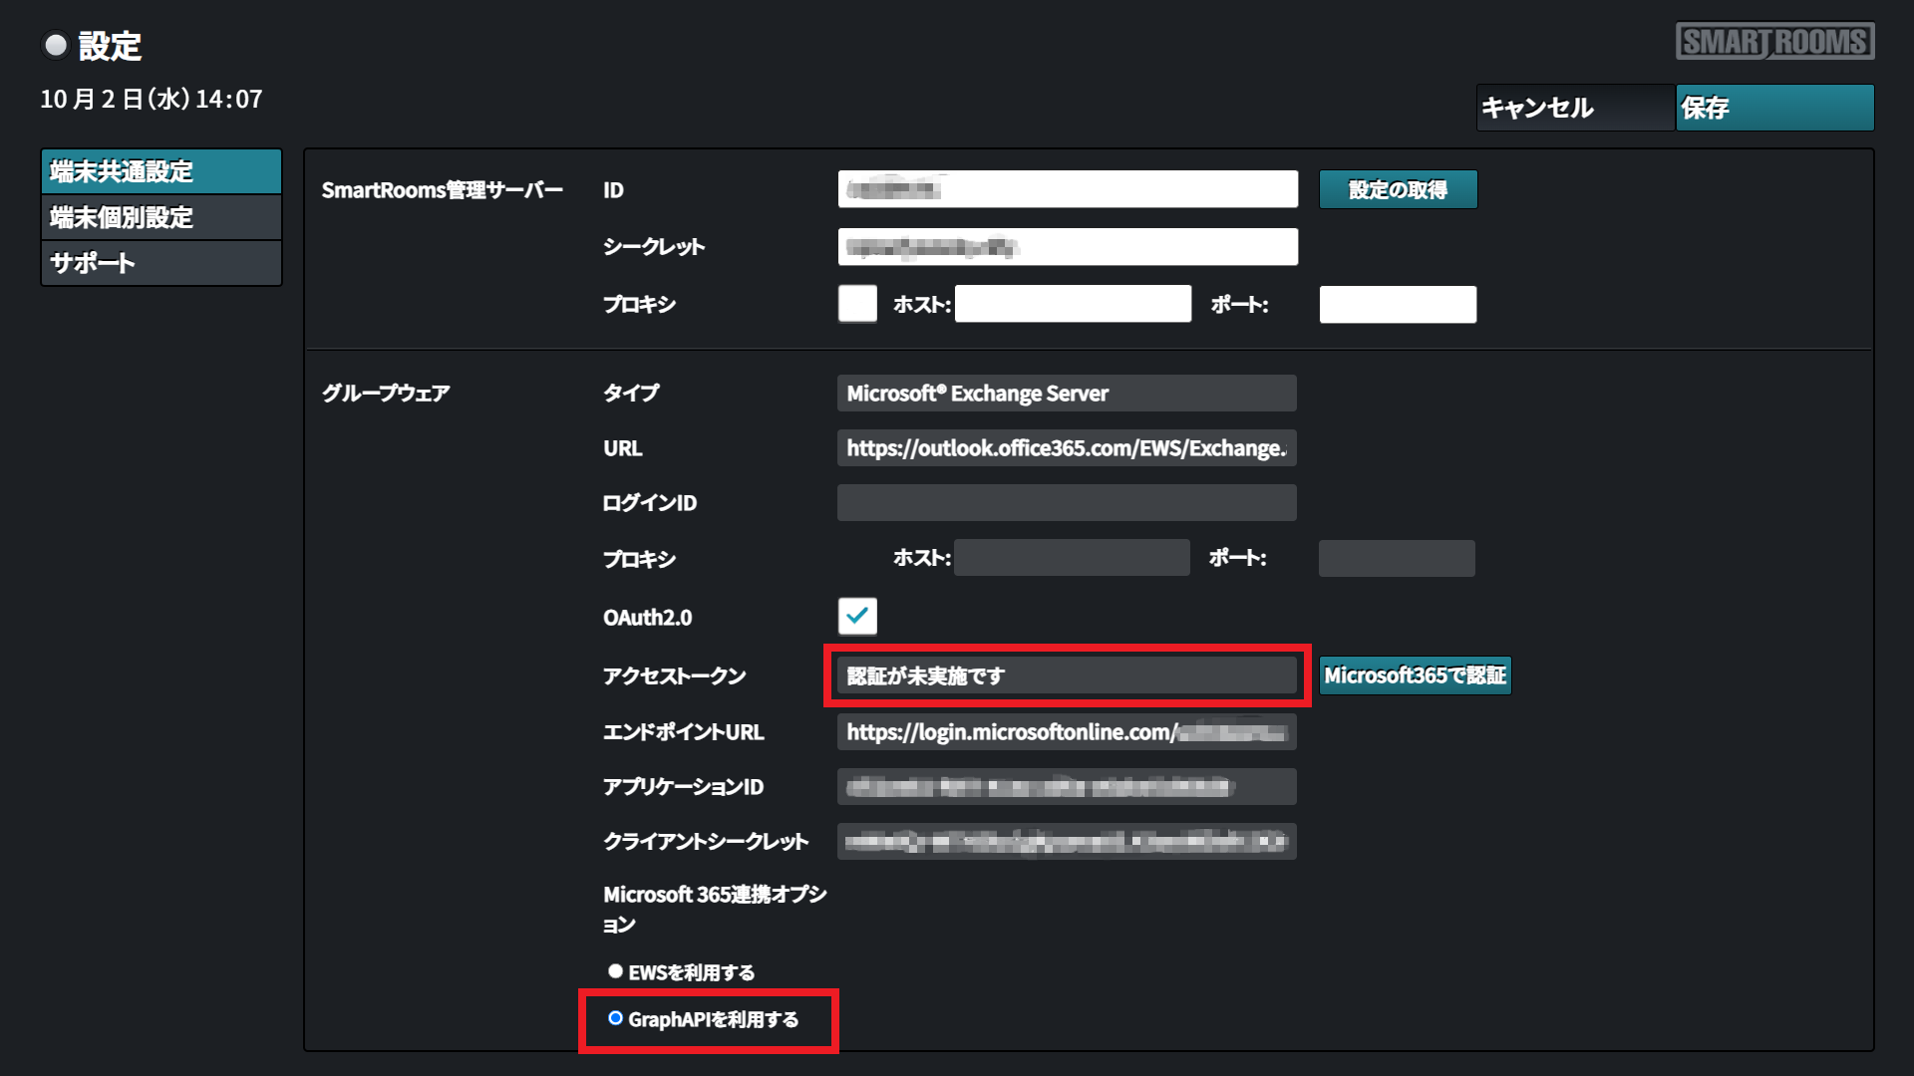The width and height of the screenshot is (1914, 1076).
Task: Switch to the 端末個別設定 tab
Action: pos(160,217)
